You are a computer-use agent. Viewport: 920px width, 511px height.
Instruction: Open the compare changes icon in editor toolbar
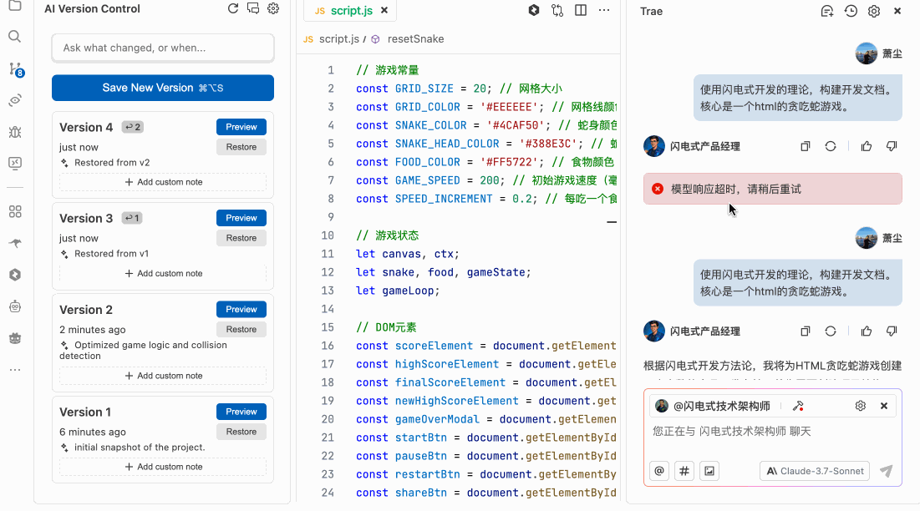coord(557,10)
